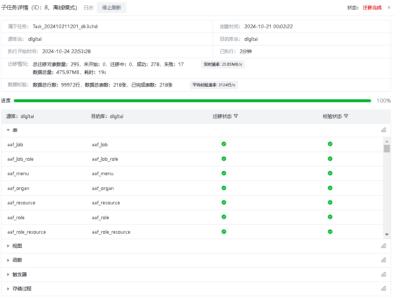The image size is (395, 299).
Task: Select source table name aaf_job
Action: 15,145
